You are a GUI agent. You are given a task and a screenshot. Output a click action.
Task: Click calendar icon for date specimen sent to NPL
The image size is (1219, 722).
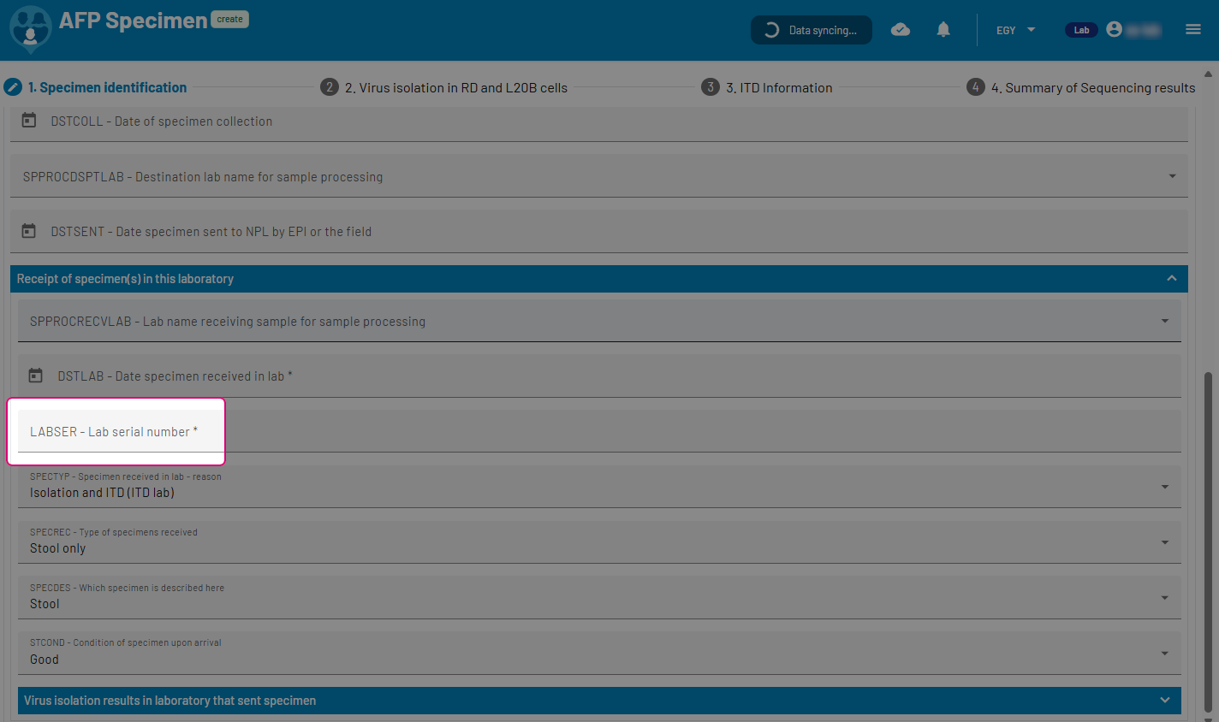tap(29, 231)
